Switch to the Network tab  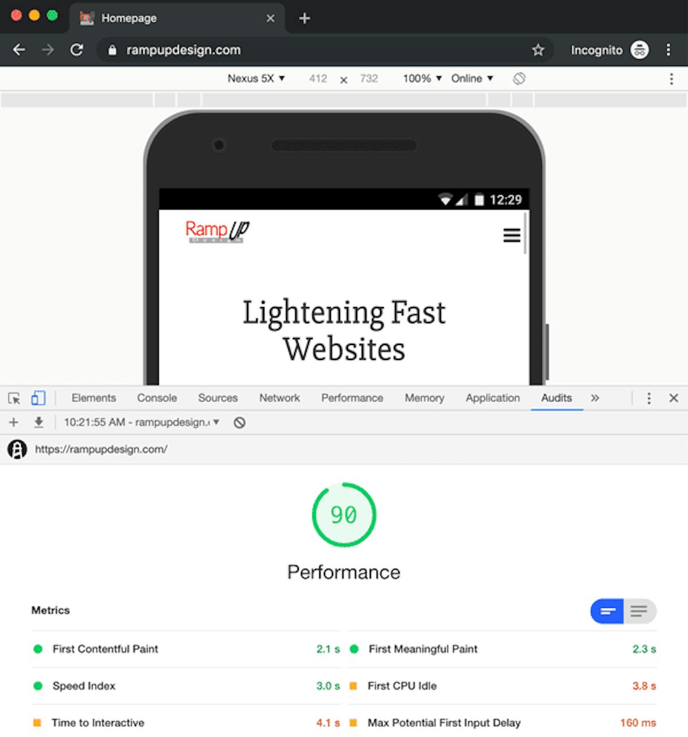(279, 398)
